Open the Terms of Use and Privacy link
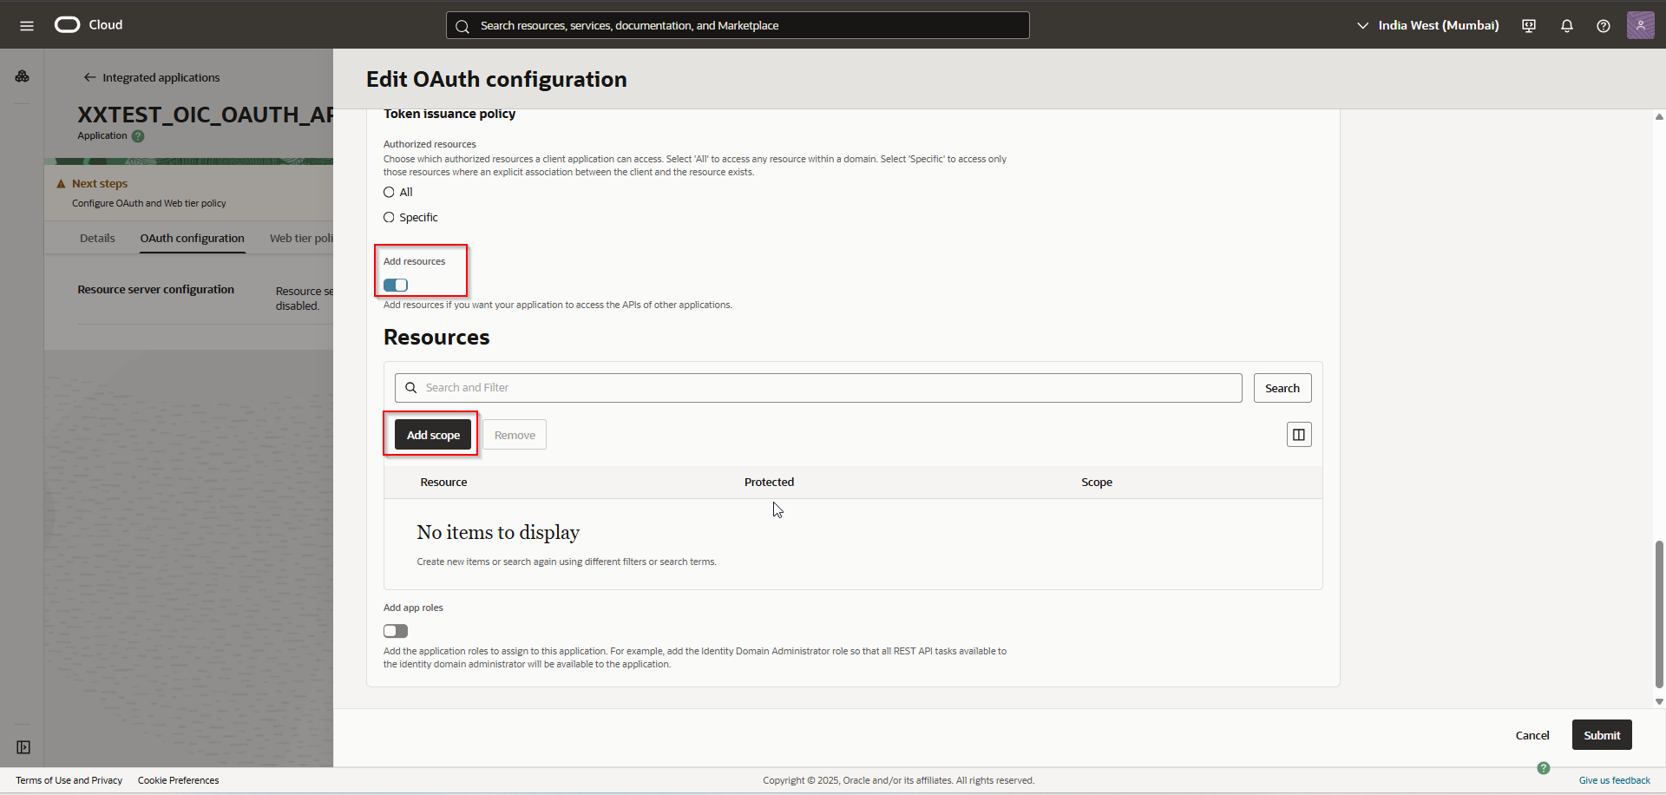 tap(68, 779)
